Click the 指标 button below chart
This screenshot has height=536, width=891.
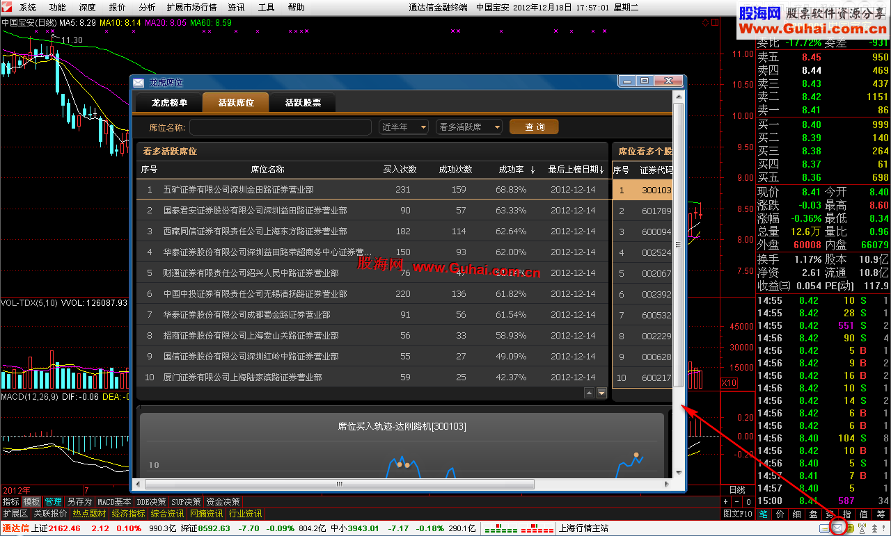pyautogui.click(x=10, y=501)
